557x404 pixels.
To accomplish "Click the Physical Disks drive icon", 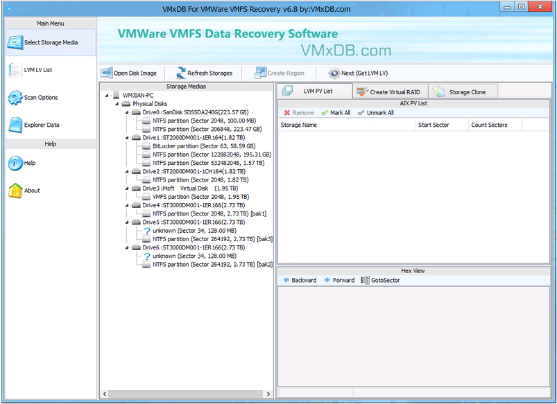I will (126, 104).
